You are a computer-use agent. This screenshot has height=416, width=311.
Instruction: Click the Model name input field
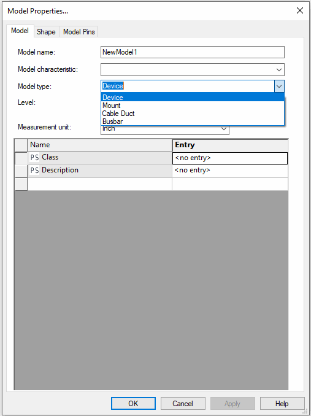click(193, 52)
